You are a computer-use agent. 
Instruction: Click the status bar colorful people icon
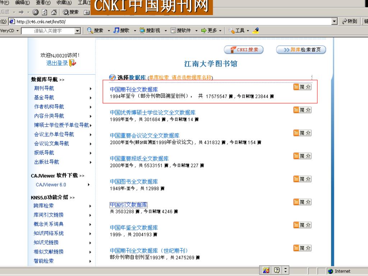click(x=266, y=270)
